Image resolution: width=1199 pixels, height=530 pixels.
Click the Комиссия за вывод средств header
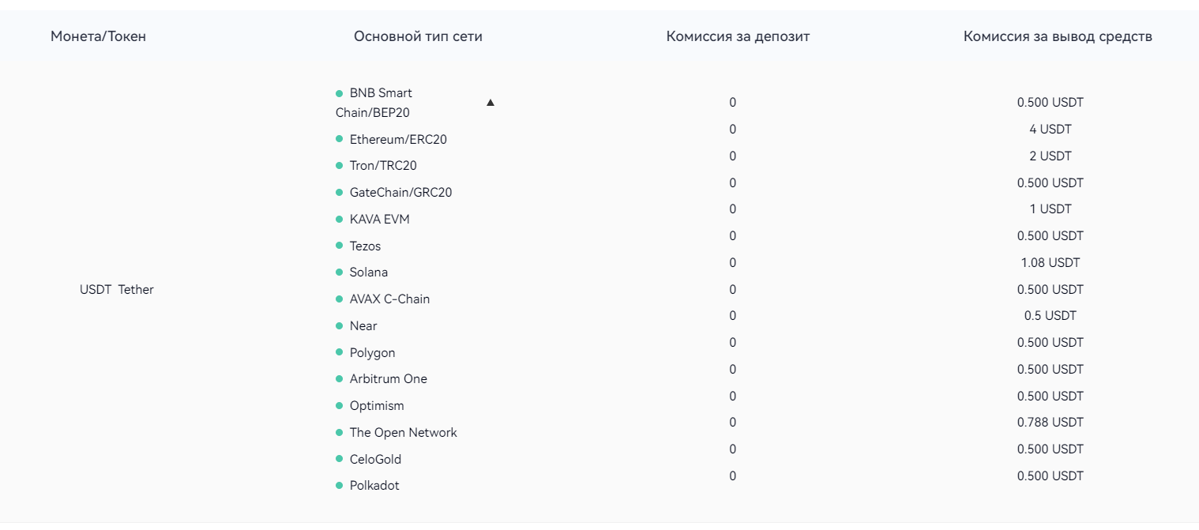point(1058,36)
